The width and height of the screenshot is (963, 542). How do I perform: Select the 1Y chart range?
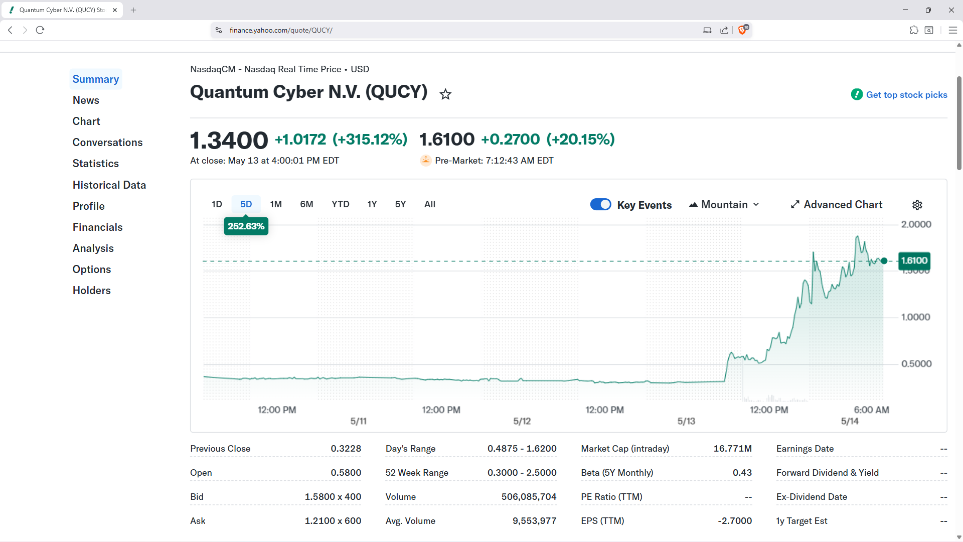(x=372, y=204)
